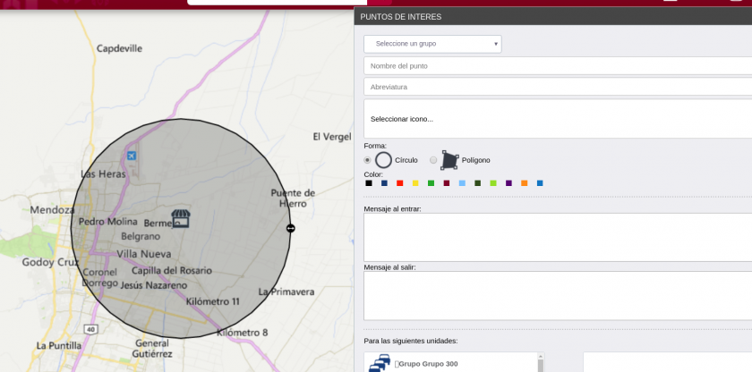
Task: Click the Puente de Hierro label
Action: click(x=293, y=199)
